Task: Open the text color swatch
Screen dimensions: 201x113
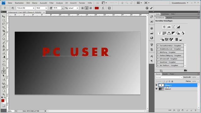Action: point(97,8)
